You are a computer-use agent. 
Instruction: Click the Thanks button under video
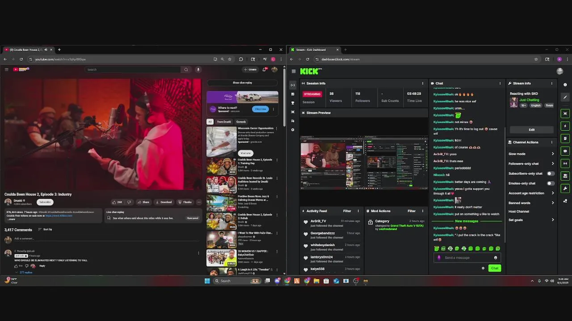click(185, 202)
